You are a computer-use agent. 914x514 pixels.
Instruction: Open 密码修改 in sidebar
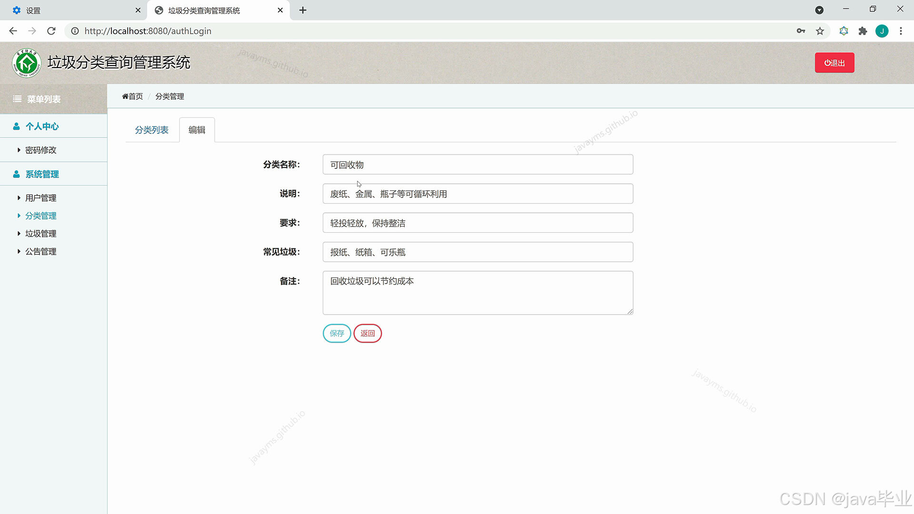[x=40, y=150]
